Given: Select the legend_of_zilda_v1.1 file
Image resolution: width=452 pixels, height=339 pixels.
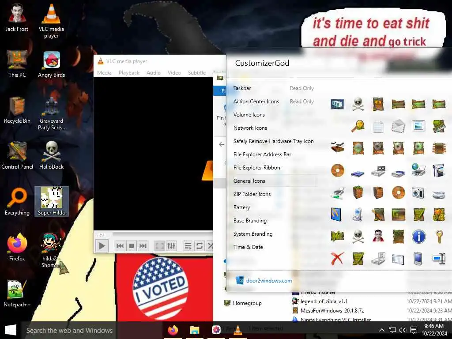Looking at the screenshot, I should tap(324, 301).
